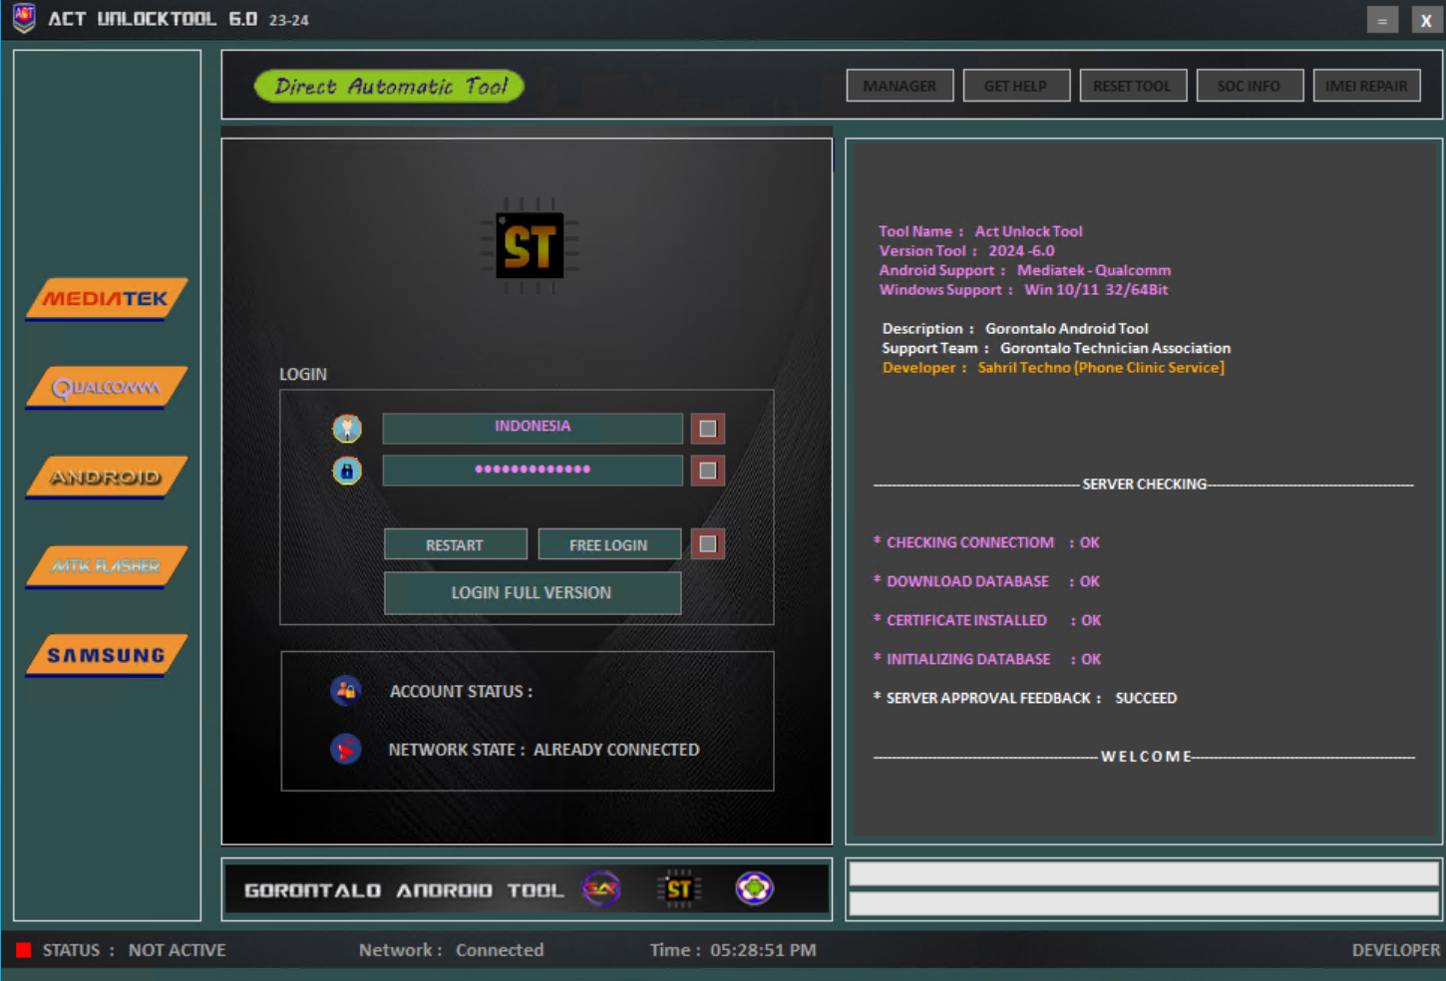This screenshot has height=981, width=1446.
Task: Click 'Act Unlock Tool' tool name text
Action: [1028, 231]
